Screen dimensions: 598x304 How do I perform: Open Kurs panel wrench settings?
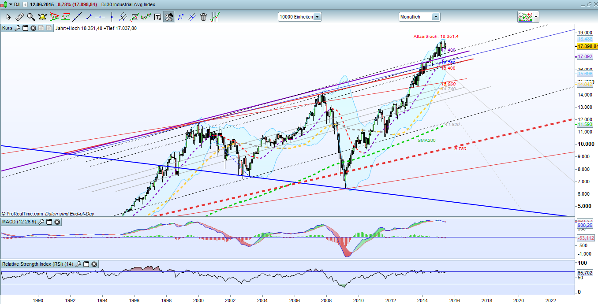pyautogui.click(x=18, y=28)
